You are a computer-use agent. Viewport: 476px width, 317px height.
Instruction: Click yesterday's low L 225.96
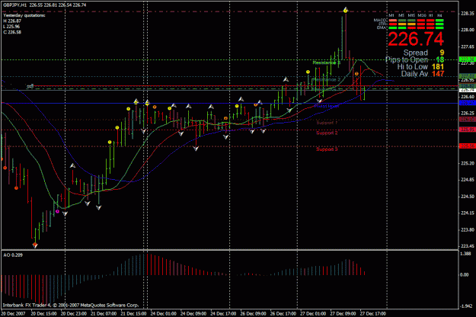point(12,27)
